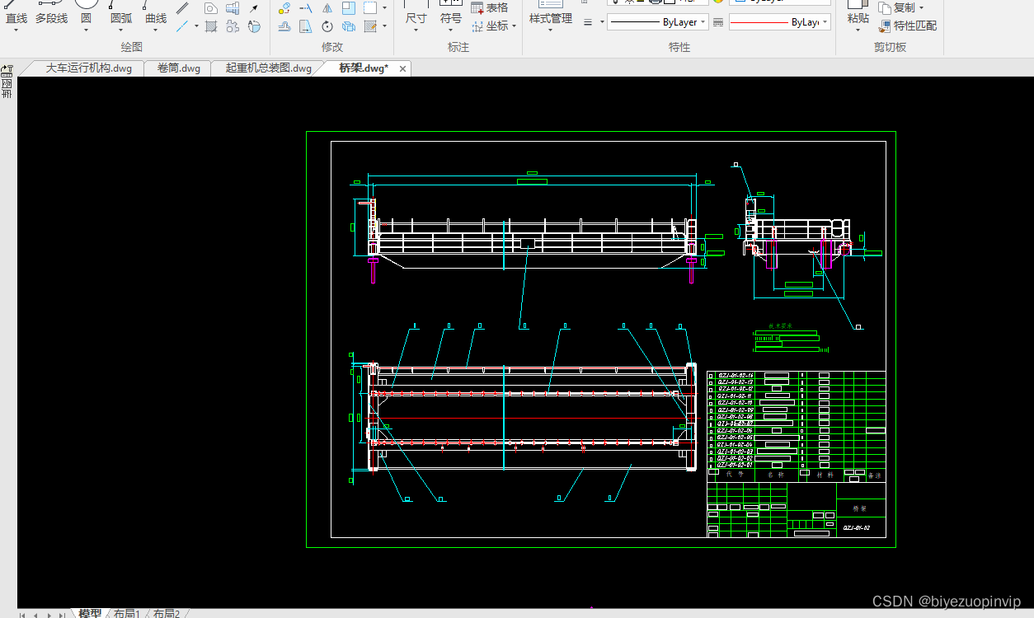
Task: Open the 曲线 dropdown arrow
Action: point(156,30)
